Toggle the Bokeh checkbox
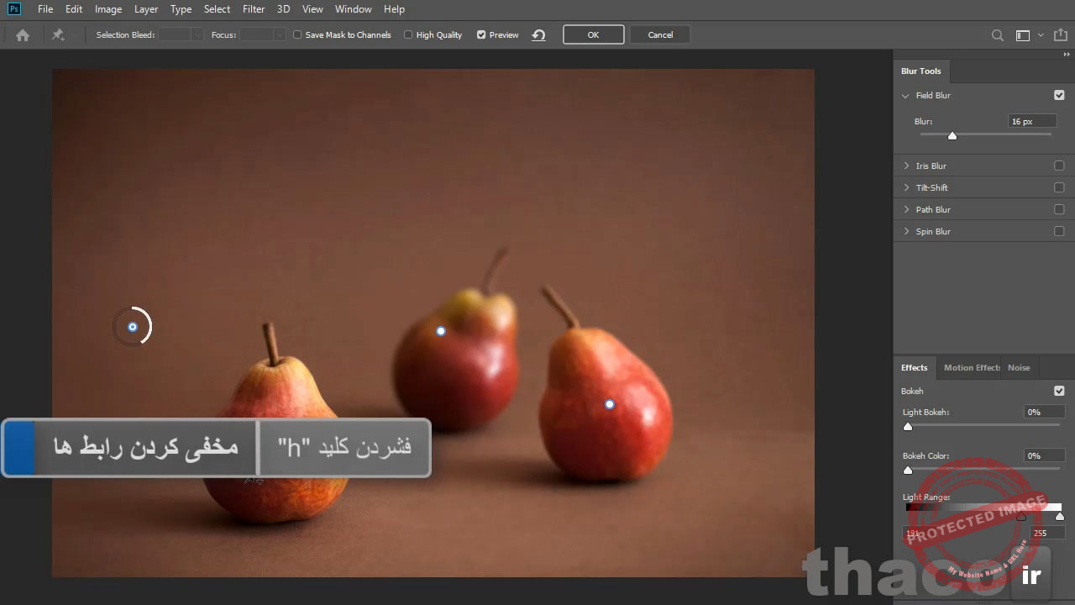1075x605 pixels. (x=1059, y=392)
